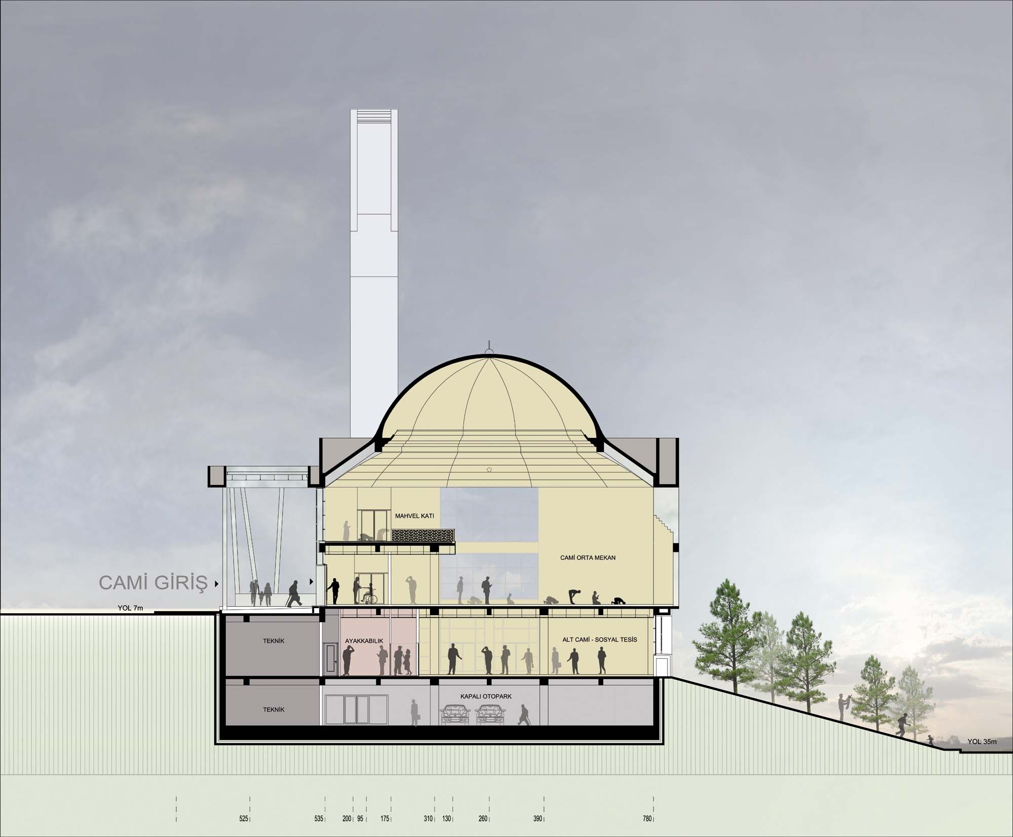Click the louvered top of the minaret

coord(374,117)
